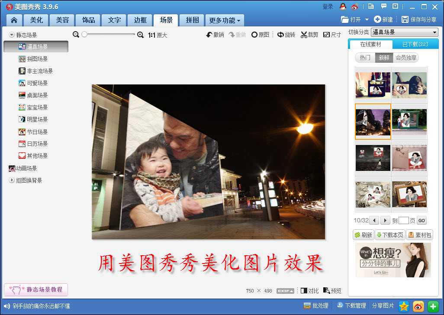
Task: Open the 更多功能 dropdown tab
Action: 225,20
